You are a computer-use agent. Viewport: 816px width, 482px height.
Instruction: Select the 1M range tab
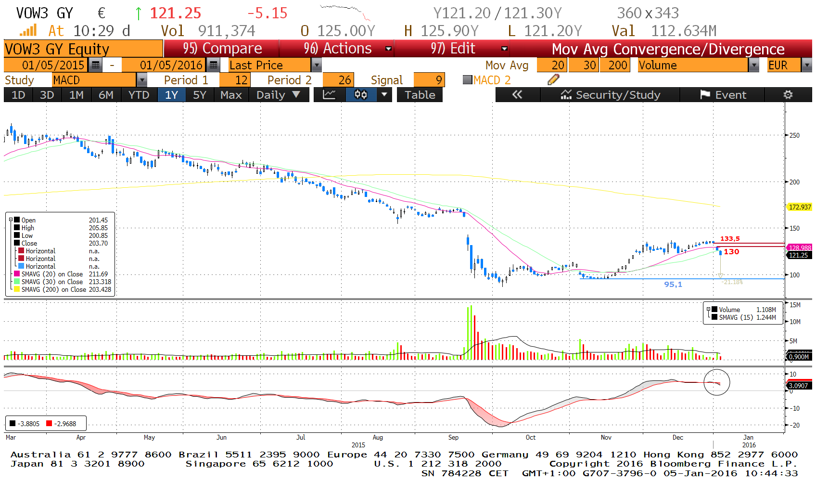76,95
